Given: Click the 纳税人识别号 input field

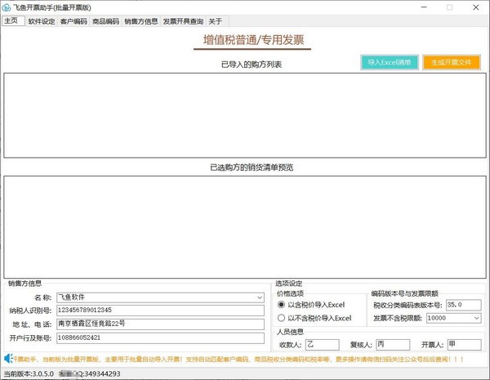Looking at the screenshot, I should tap(159, 311).
